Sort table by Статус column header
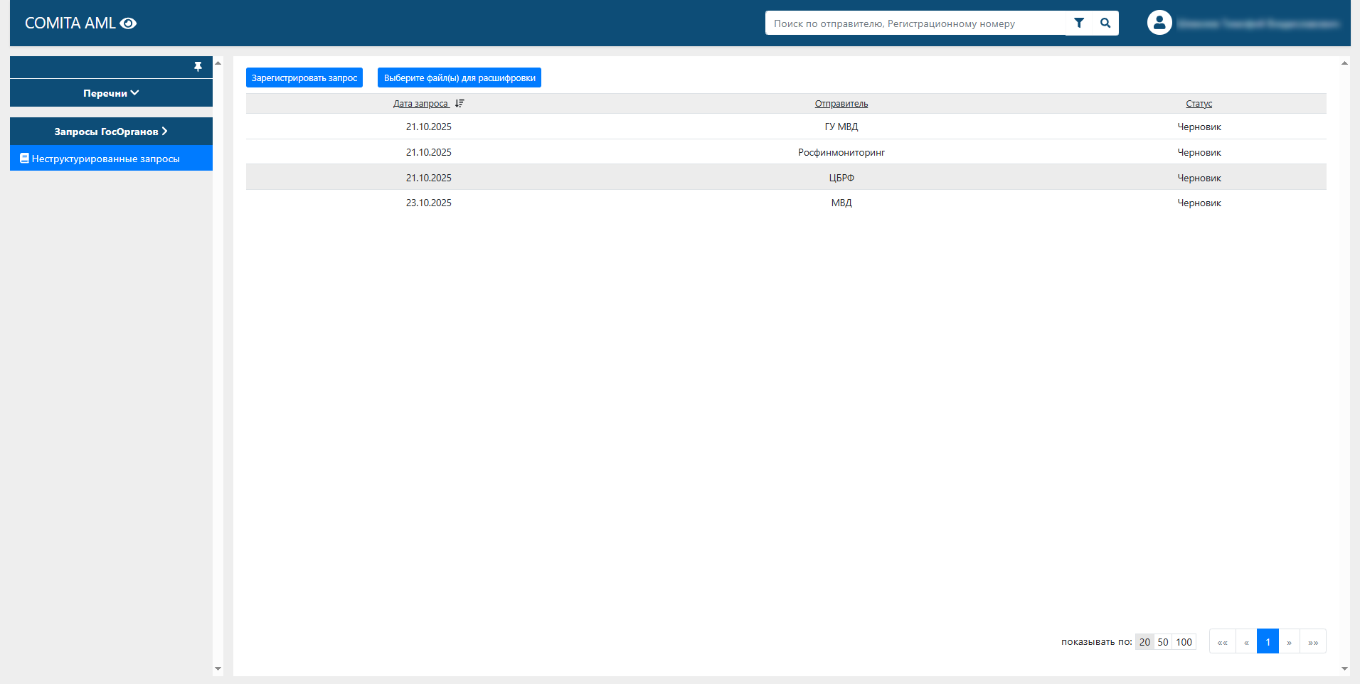This screenshot has width=1360, height=684. 1199,104
